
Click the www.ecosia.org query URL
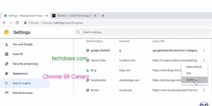click(175, 90)
